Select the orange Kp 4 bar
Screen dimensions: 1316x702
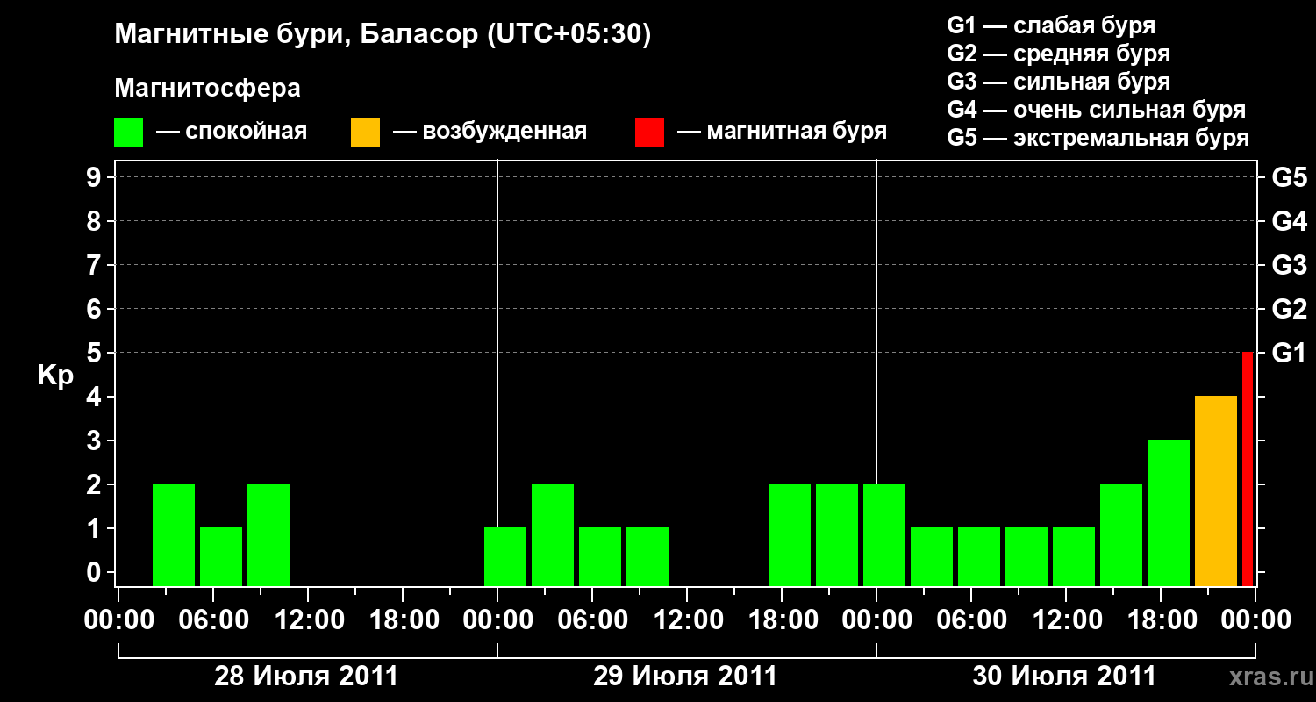click(1216, 491)
